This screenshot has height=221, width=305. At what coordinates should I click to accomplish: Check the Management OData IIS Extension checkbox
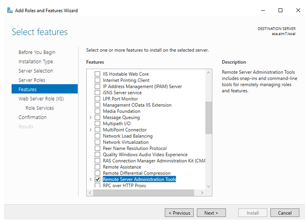tap(97, 105)
